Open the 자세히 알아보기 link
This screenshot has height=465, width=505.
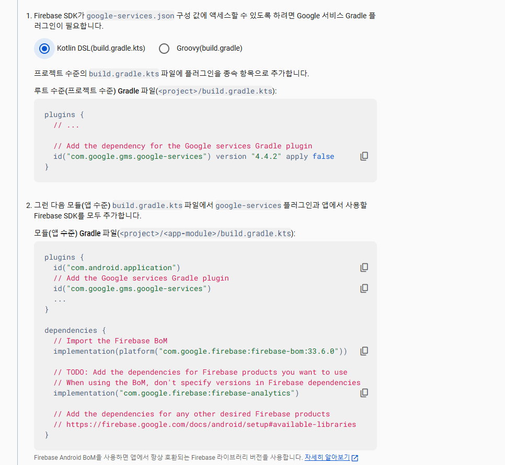point(327,457)
